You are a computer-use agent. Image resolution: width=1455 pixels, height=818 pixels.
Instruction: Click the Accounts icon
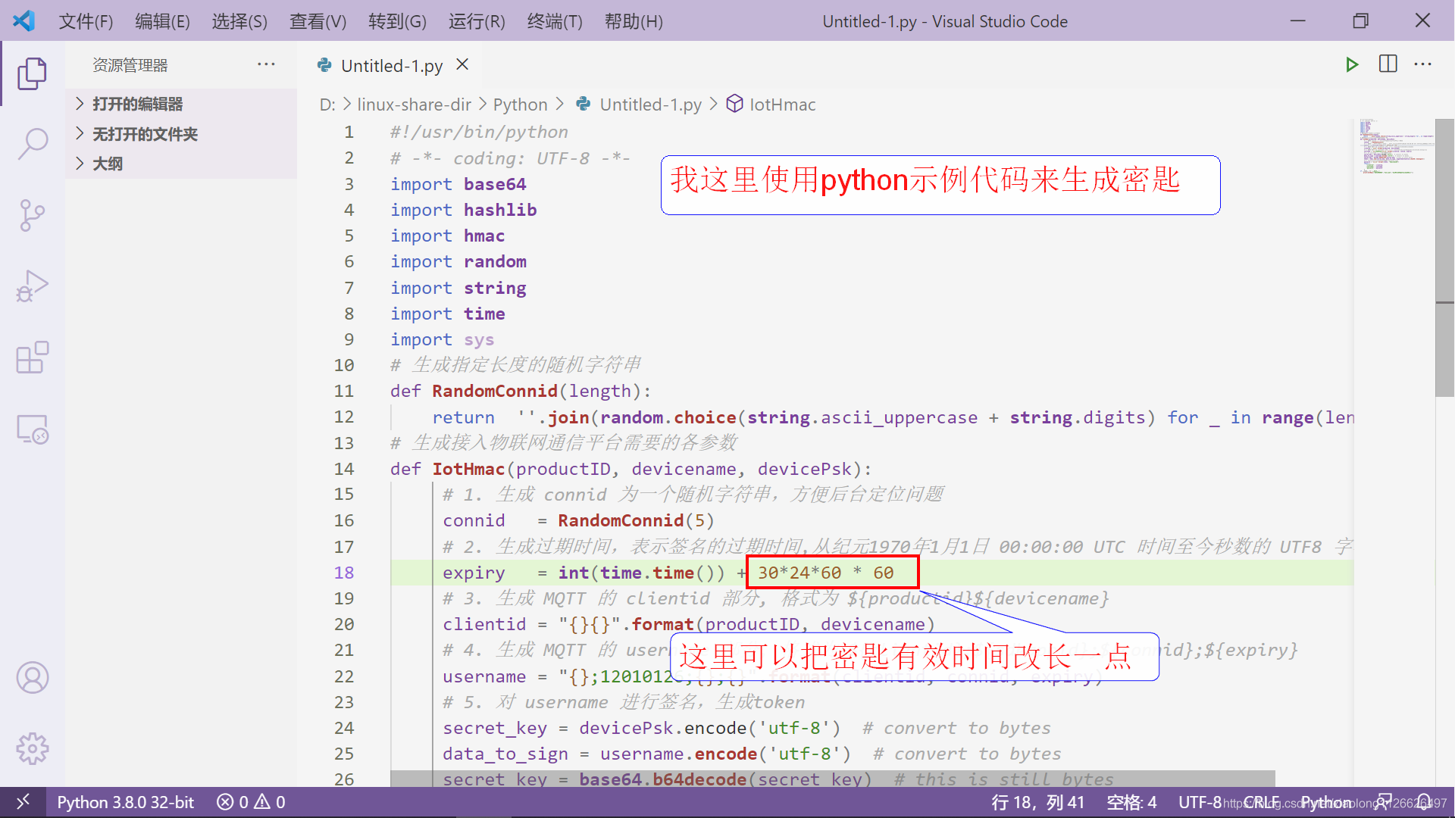(32, 677)
